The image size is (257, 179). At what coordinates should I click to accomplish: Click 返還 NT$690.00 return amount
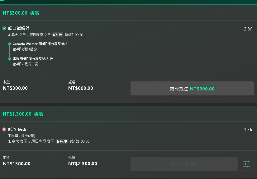(x=81, y=88)
